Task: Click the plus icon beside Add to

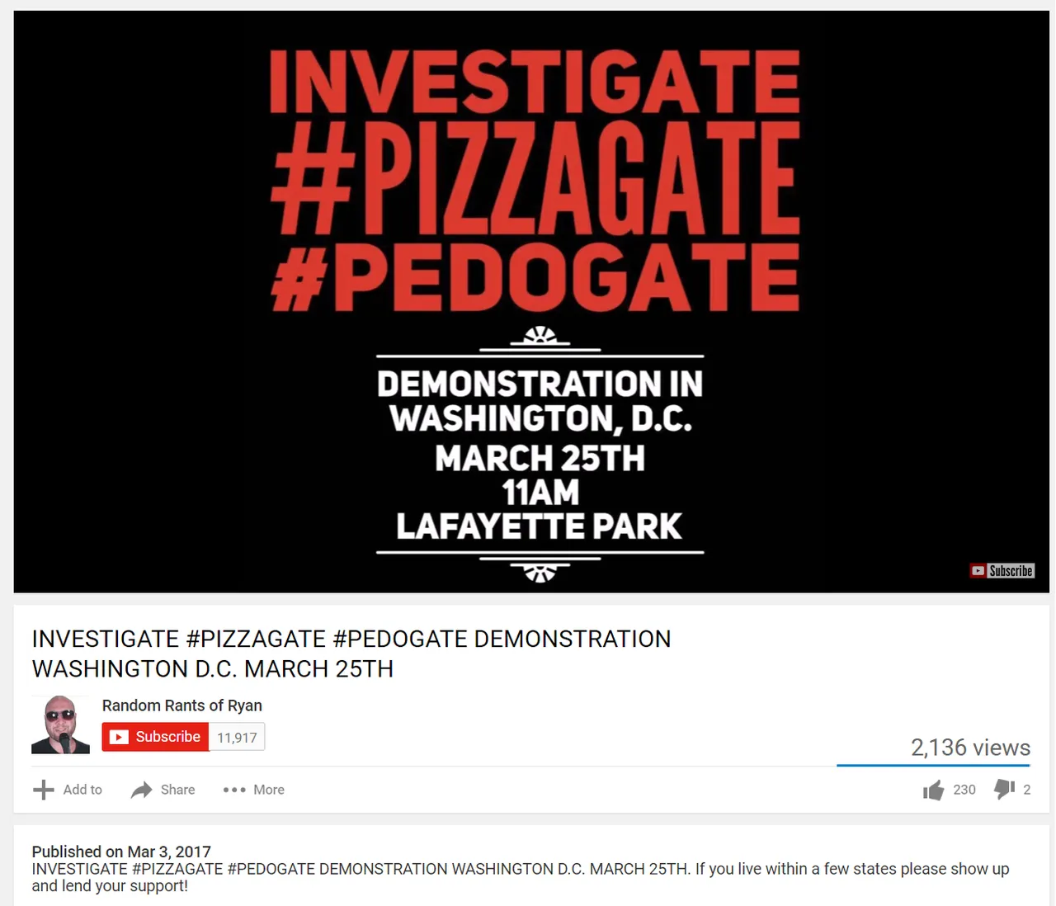Action: [43, 790]
